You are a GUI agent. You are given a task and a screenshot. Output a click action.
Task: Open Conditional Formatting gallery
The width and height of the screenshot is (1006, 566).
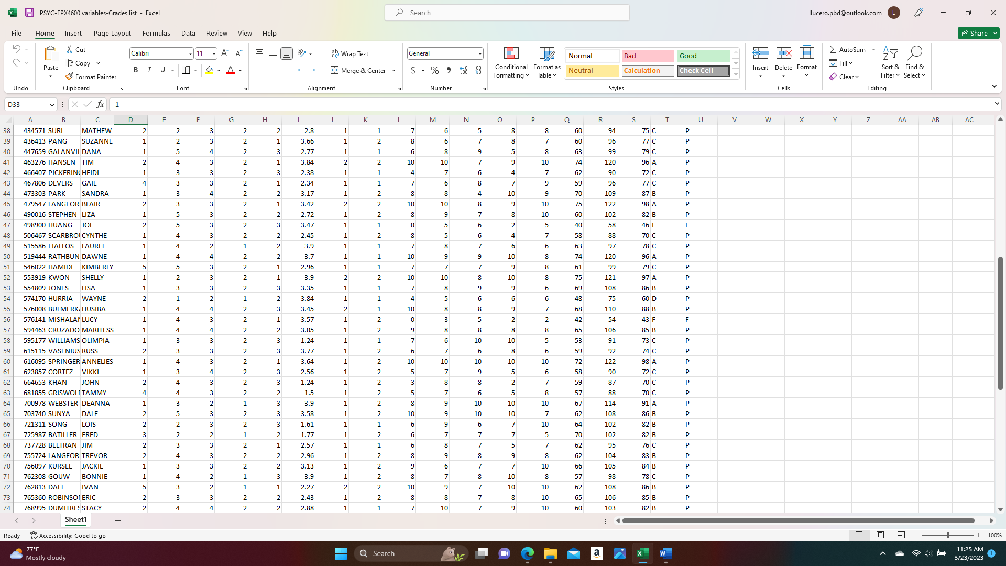[x=511, y=63]
